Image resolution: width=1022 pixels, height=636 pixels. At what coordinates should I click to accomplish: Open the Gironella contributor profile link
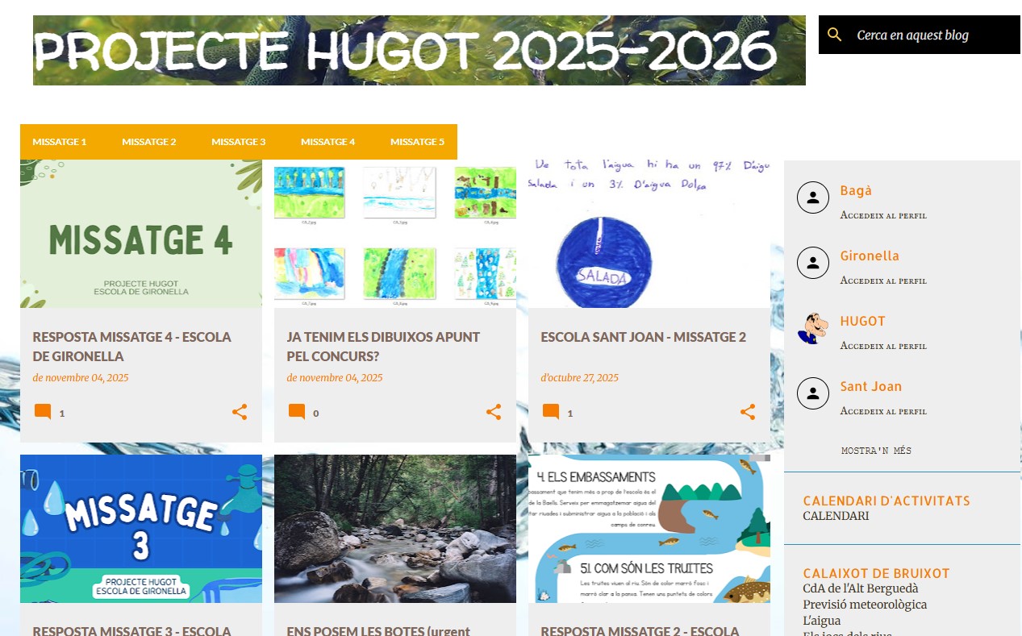click(870, 256)
